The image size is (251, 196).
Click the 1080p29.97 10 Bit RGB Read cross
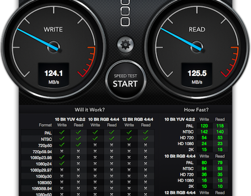click(x=111, y=170)
